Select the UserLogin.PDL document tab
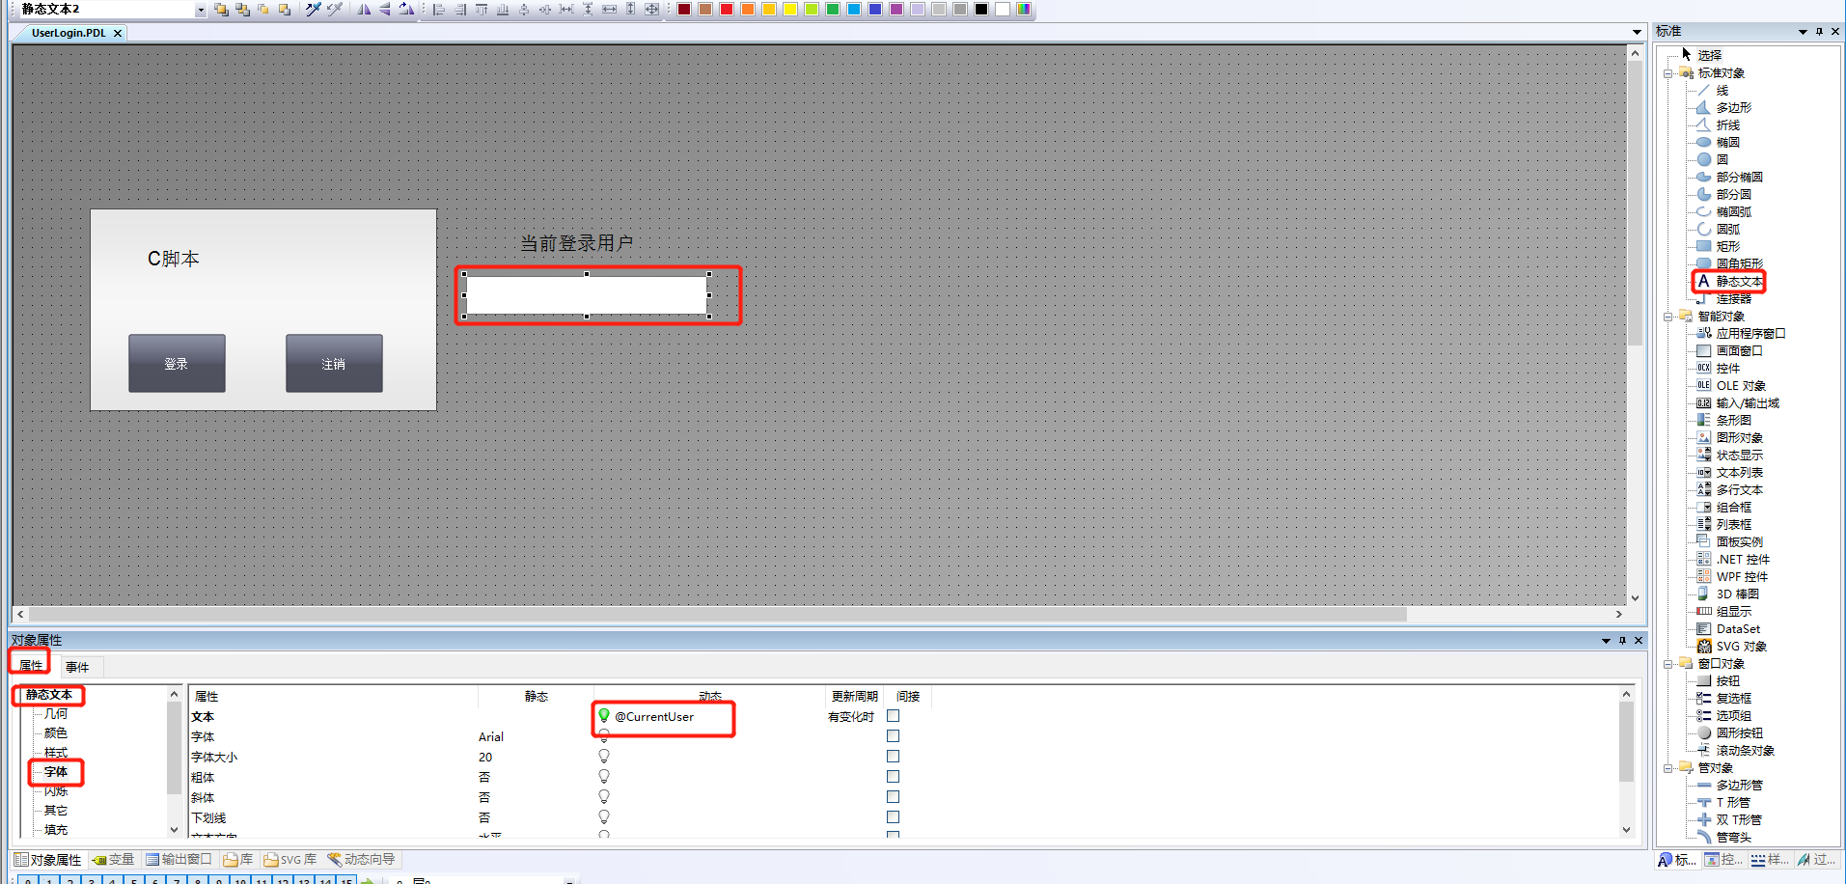Image resolution: width=1846 pixels, height=884 pixels. pos(68,32)
